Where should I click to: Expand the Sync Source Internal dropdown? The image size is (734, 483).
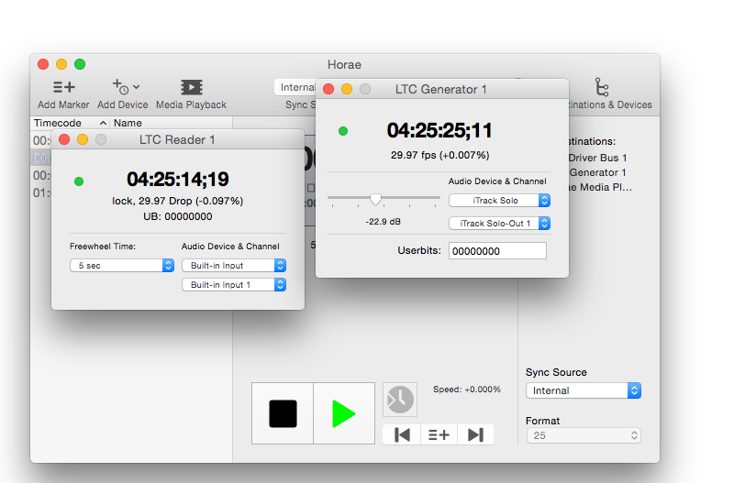[584, 390]
